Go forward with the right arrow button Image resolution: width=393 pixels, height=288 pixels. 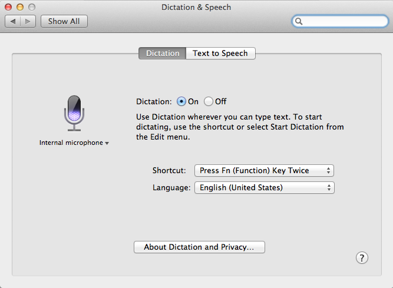(28, 21)
